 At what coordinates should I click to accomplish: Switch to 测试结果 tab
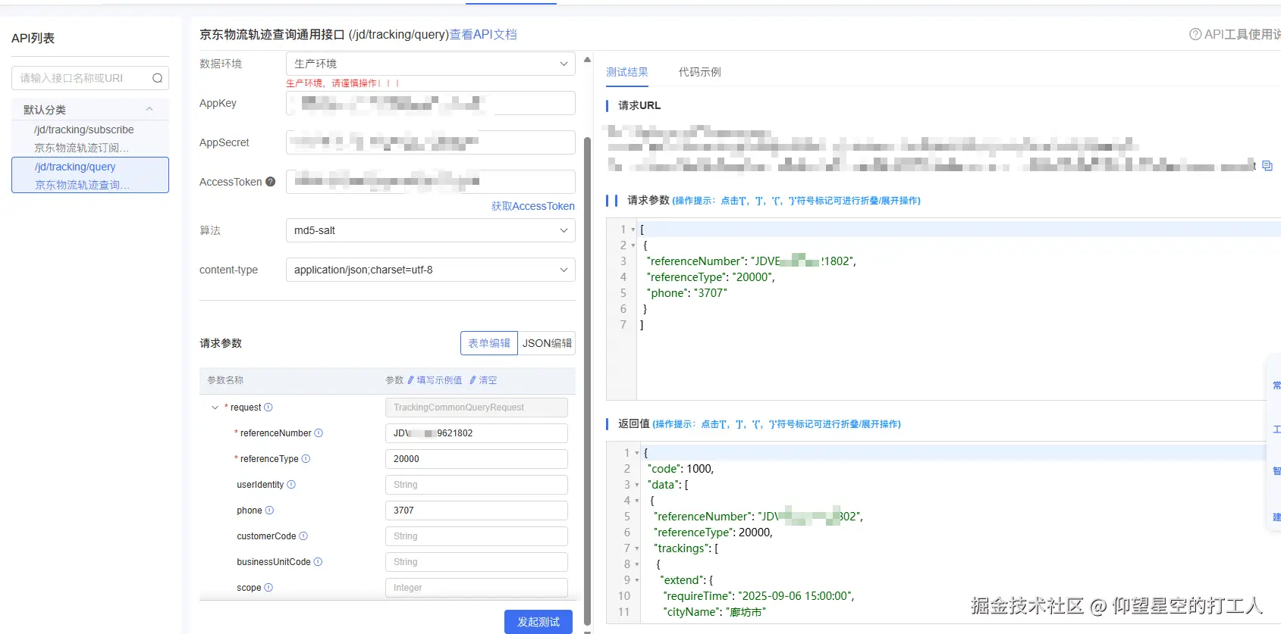[x=627, y=73]
